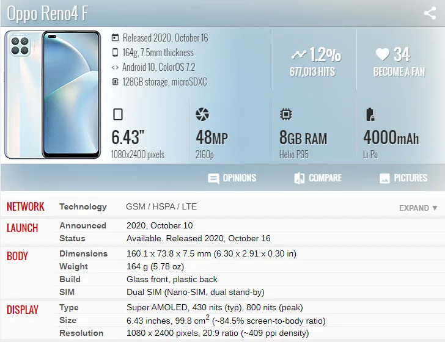Expand the Network section details

point(418,208)
